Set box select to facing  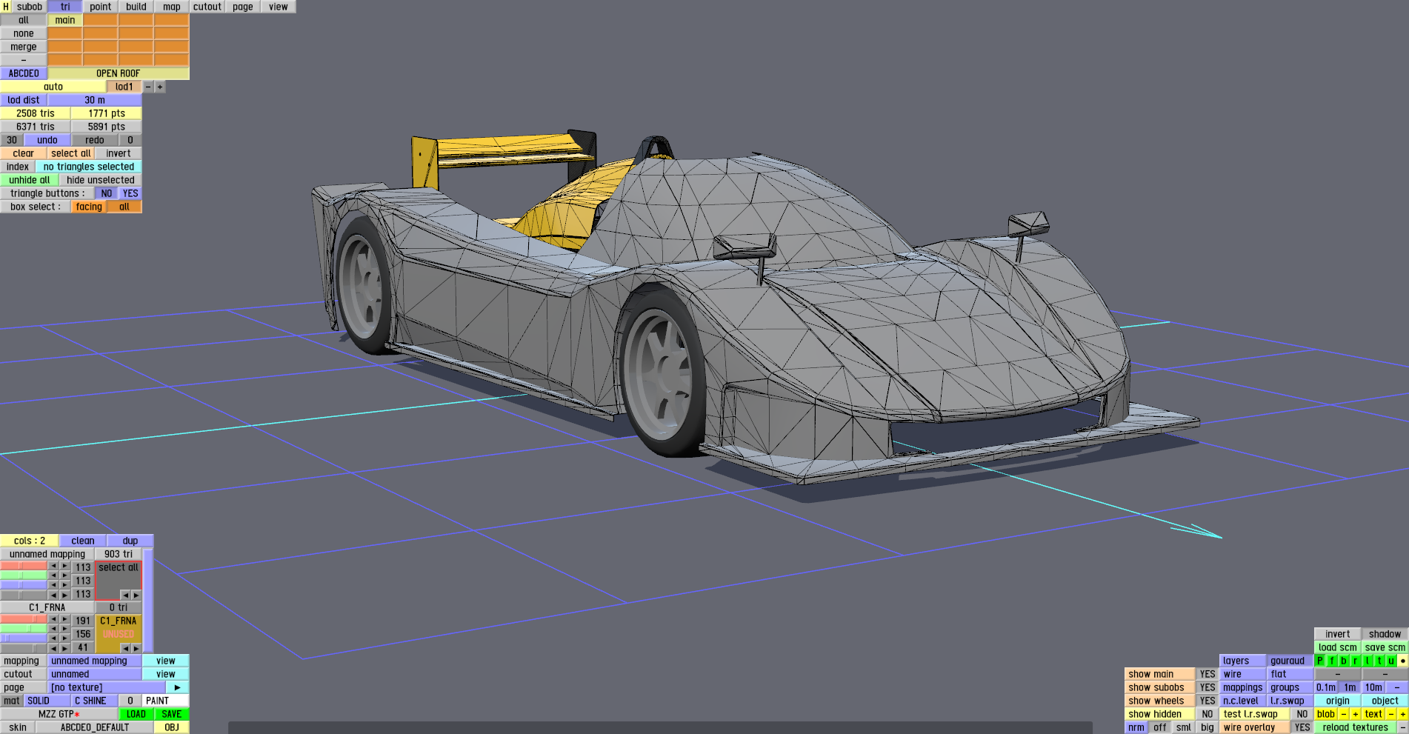pos(89,207)
